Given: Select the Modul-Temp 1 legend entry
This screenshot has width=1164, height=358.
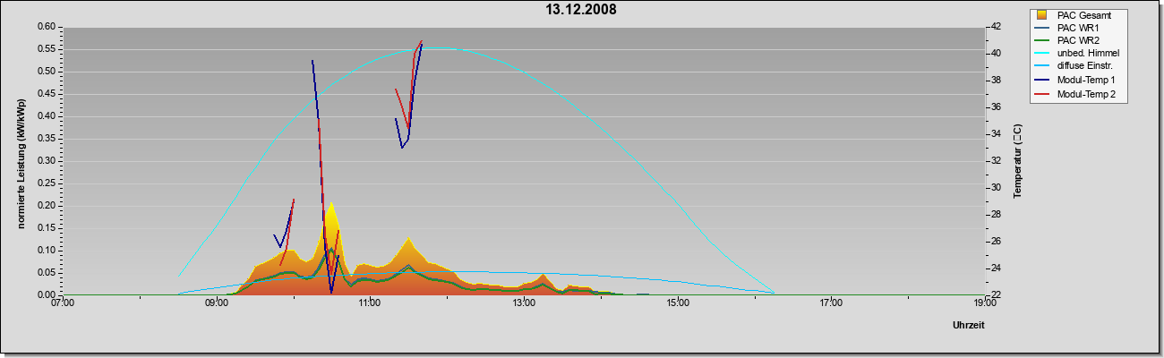Looking at the screenshot, I should point(1075,80).
